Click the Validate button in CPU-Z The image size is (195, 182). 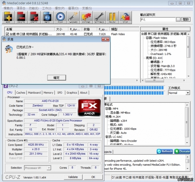(x=73, y=177)
